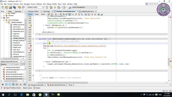The image size is (172, 97).
Task: Open the Navigate menu
Action: [x=27, y=4]
